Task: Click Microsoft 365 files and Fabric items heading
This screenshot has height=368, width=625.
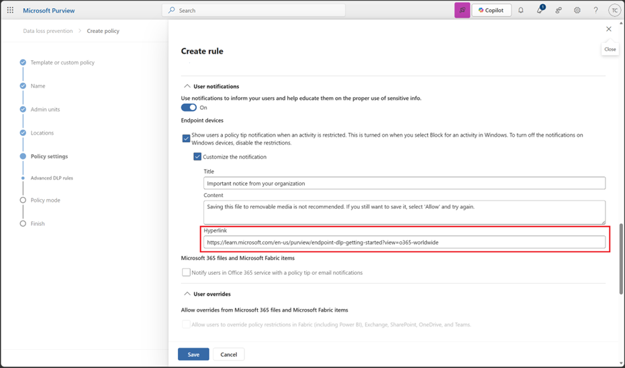Action: pos(238,258)
